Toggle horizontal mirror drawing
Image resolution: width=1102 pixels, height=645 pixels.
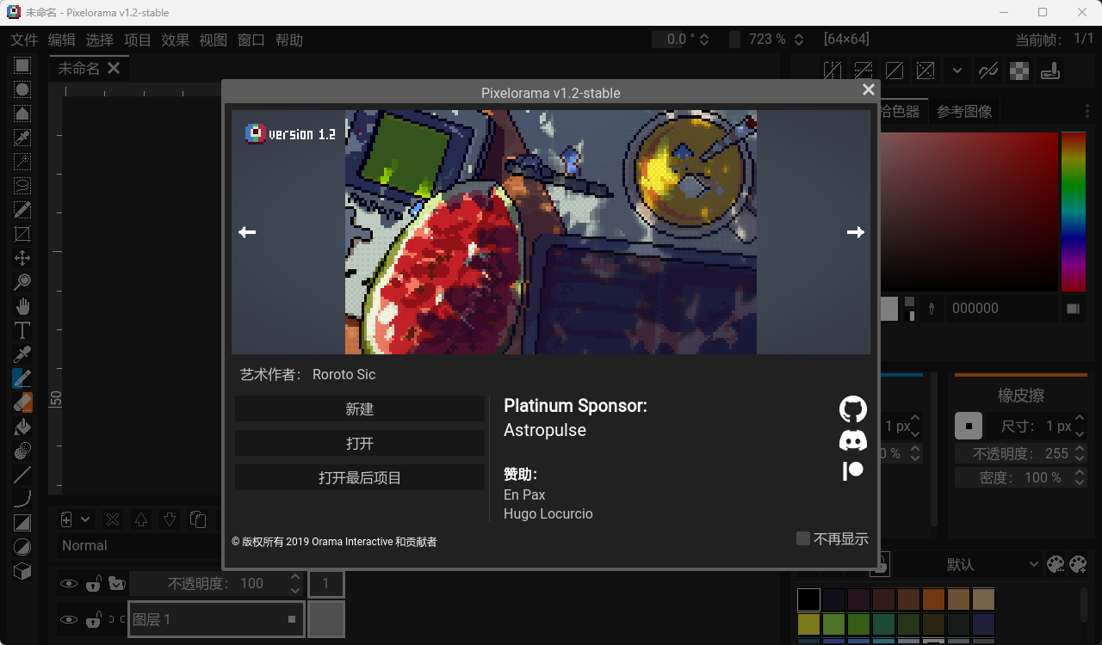[833, 71]
